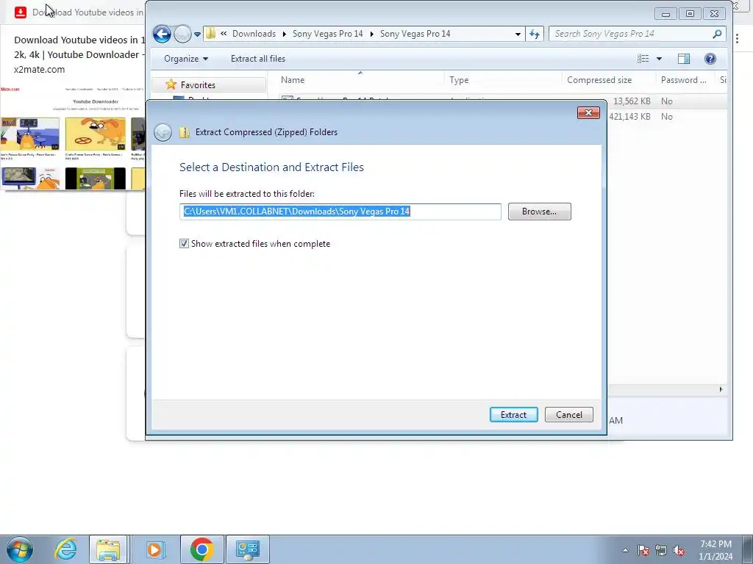The width and height of the screenshot is (753, 564).
Task: Launch Internet Explorer from taskbar
Action: tap(65, 549)
